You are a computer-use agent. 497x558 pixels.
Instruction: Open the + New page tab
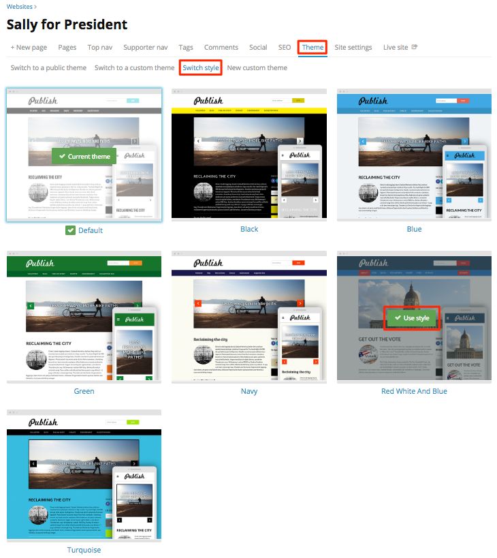pyautogui.click(x=29, y=48)
